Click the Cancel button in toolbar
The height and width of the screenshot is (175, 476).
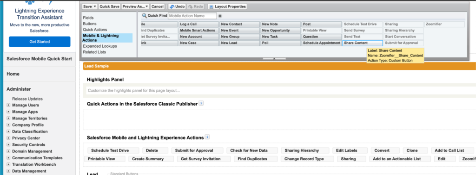pyautogui.click(x=157, y=6)
